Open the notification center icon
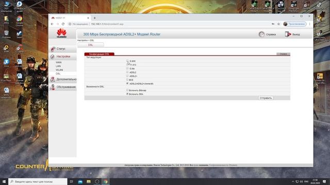 pos(324,181)
